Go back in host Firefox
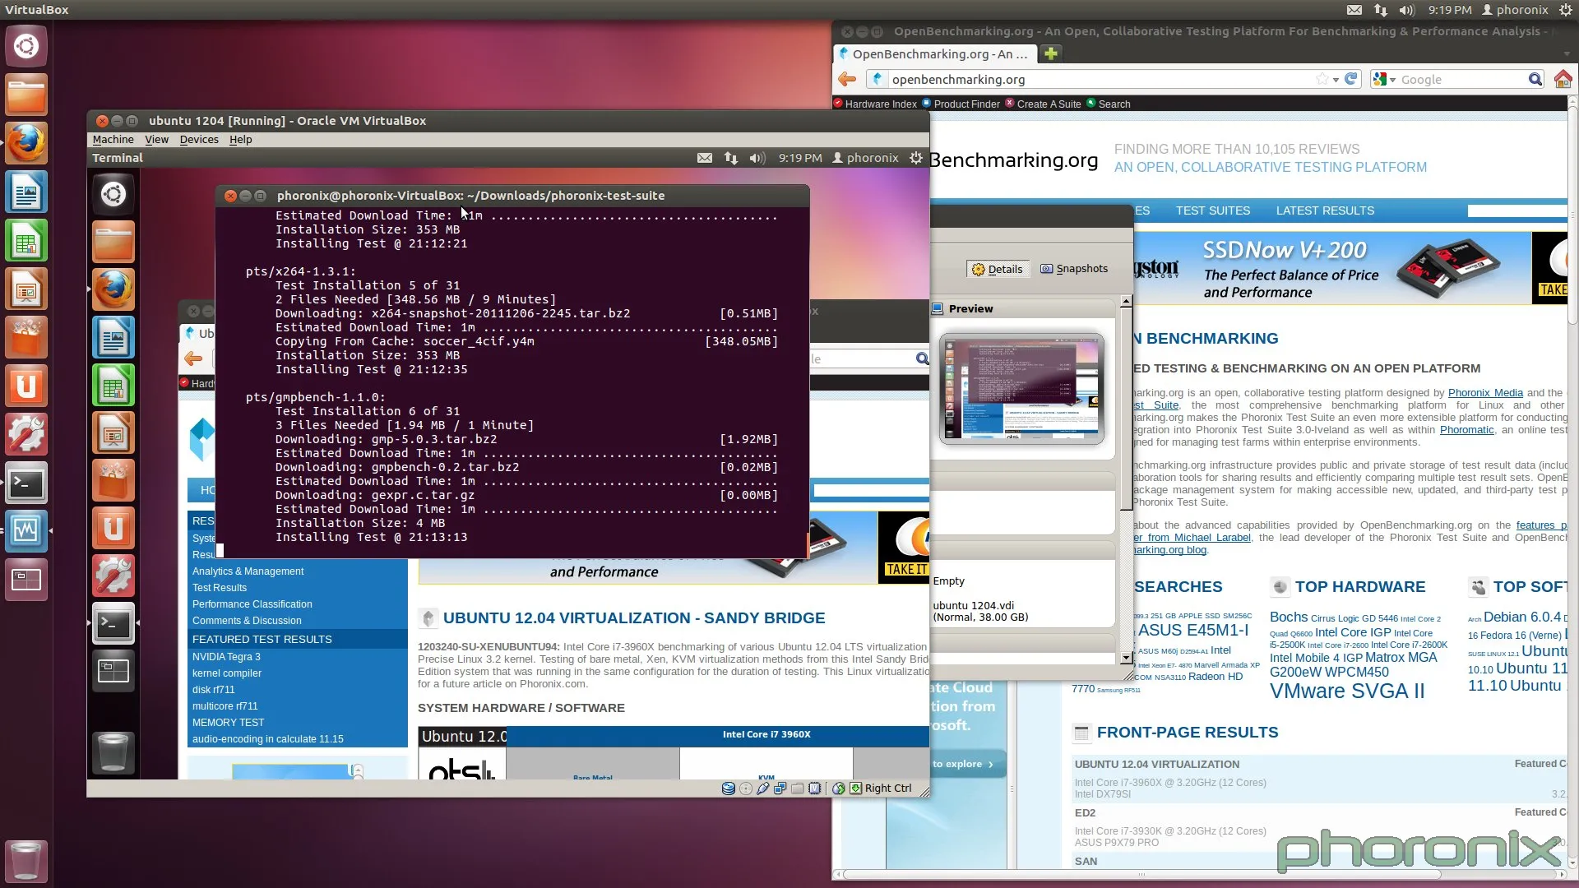This screenshot has width=1579, height=888. click(847, 79)
